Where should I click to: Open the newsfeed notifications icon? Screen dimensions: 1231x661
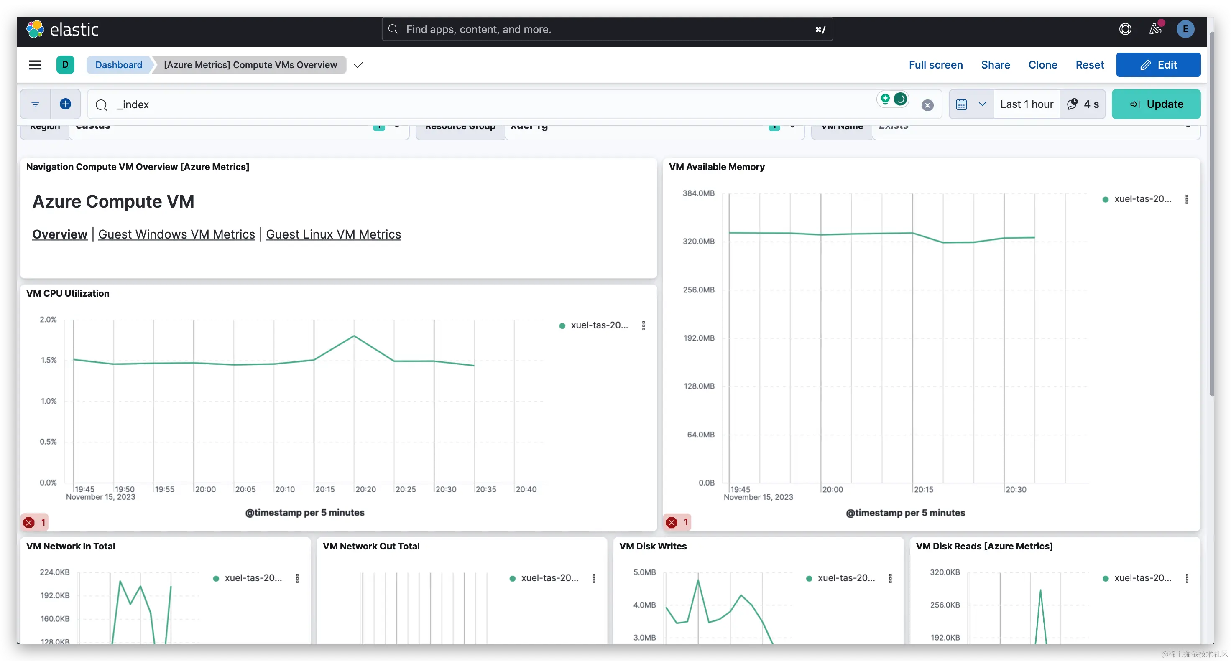pos(1155,30)
